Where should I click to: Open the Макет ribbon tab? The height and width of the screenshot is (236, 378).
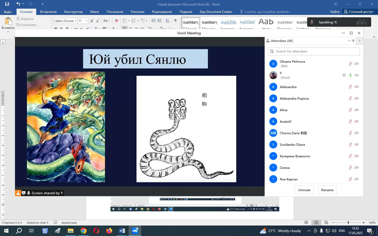pos(95,12)
